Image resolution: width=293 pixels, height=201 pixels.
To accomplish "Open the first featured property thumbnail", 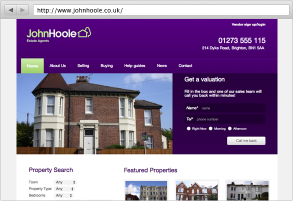I will pos(146,190).
